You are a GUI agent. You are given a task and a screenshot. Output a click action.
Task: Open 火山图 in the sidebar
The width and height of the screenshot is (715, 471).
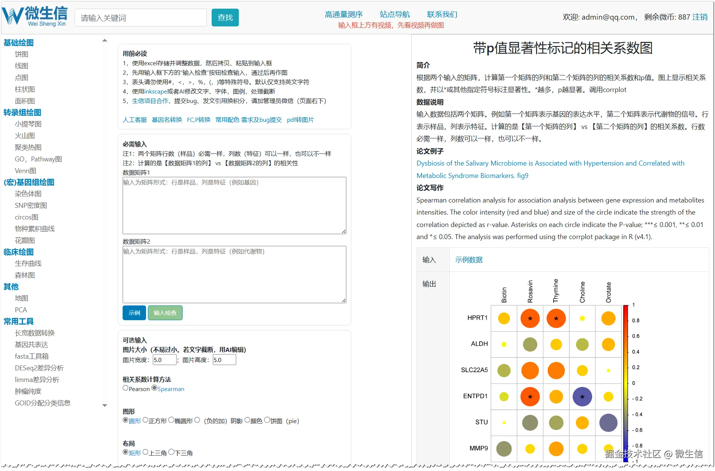(25, 136)
